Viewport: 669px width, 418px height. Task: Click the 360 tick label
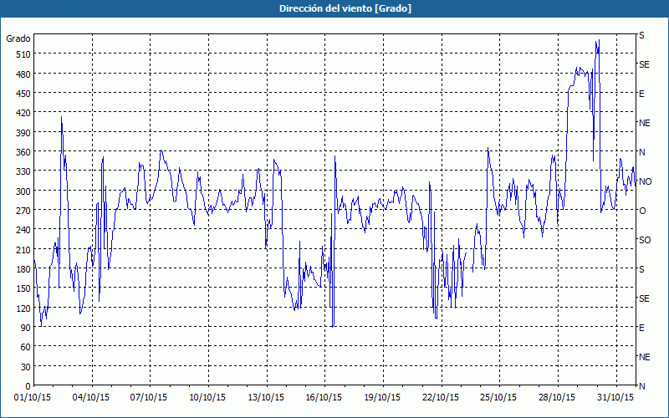(23, 152)
